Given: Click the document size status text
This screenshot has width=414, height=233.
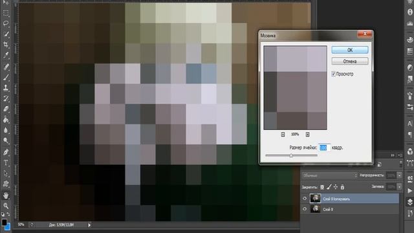Looking at the screenshot, I should click(x=61, y=225).
